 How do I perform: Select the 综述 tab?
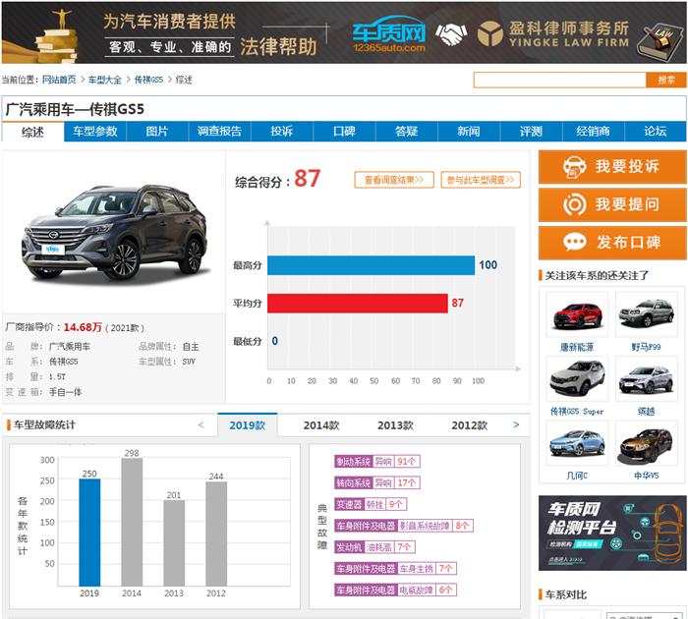pyautogui.click(x=32, y=132)
